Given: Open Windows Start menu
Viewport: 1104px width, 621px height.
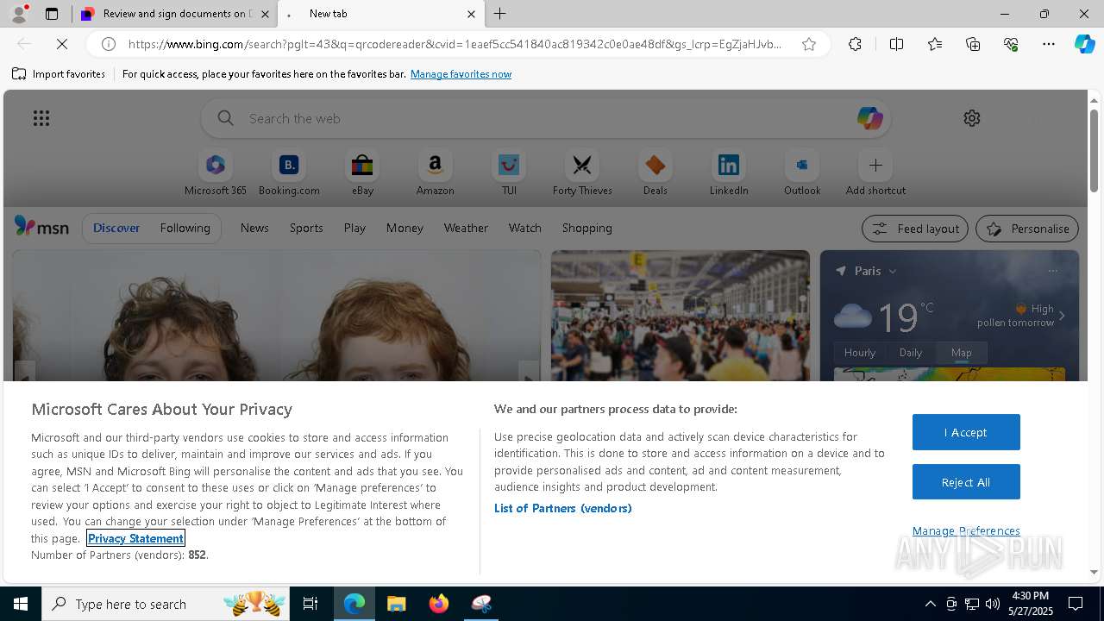Looking at the screenshot, I should pos(21,604).
